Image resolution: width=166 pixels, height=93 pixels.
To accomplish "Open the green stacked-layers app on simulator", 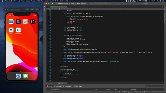I will [x=11, y=30].
